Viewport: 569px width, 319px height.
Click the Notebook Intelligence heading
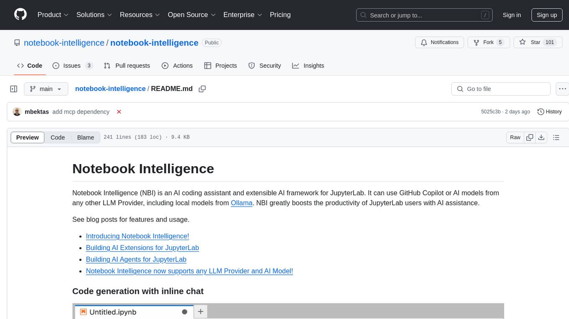point(143,168)
